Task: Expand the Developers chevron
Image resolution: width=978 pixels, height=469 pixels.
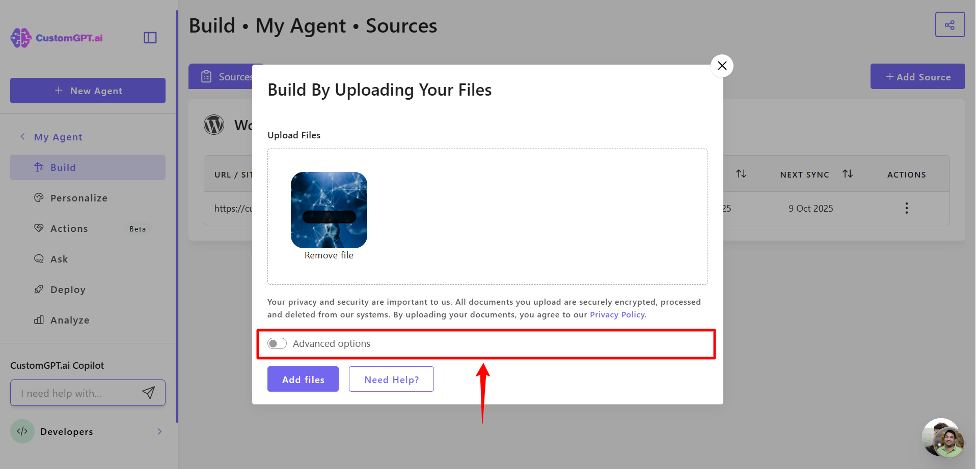Action: [x=159, y=431]
